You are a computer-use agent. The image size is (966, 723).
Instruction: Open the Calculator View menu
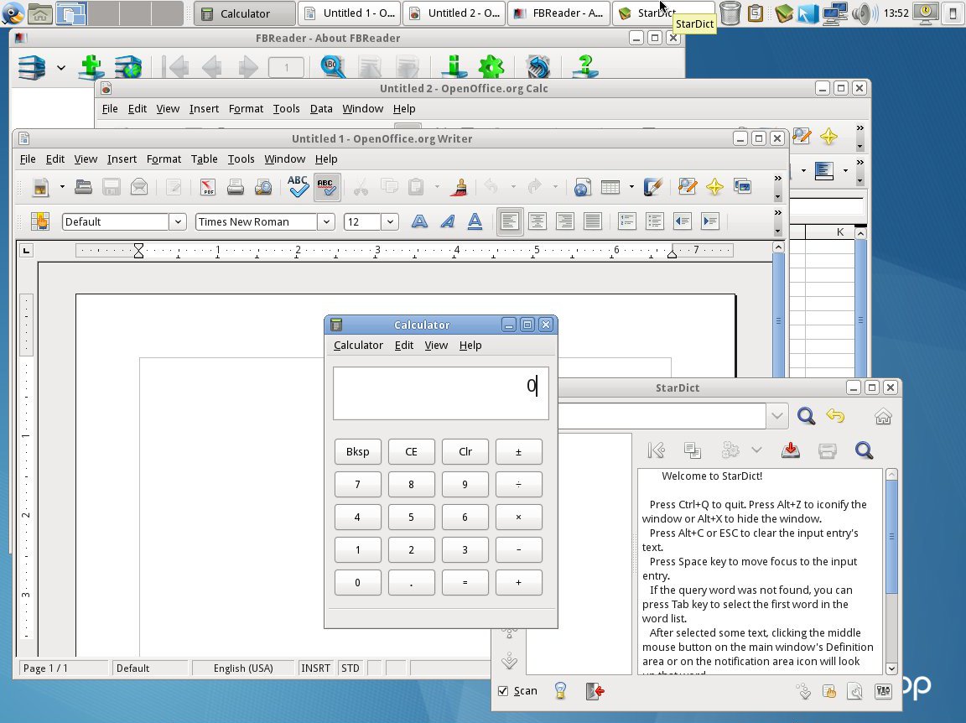(x=436, y=345)
